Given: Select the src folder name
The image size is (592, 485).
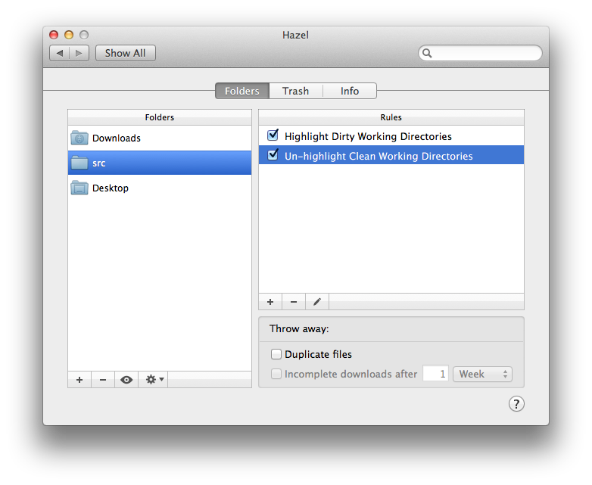Looking at the screenshot, I should pyautogui.click(x=99, y=163).
